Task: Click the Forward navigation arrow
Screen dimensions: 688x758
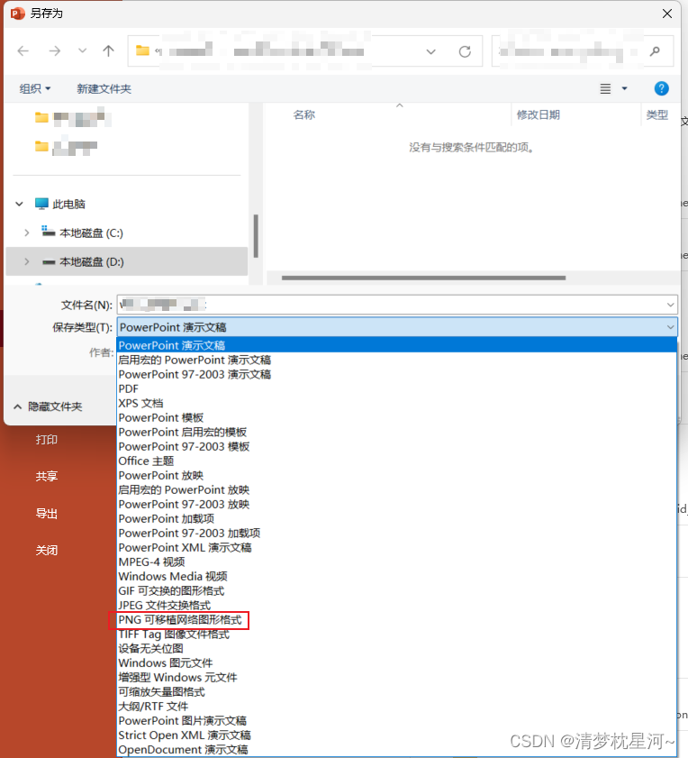Action: [x=55, y=50]
